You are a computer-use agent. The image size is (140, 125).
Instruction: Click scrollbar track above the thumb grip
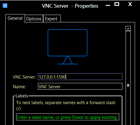pyautogui.click(x=128, y=57)
